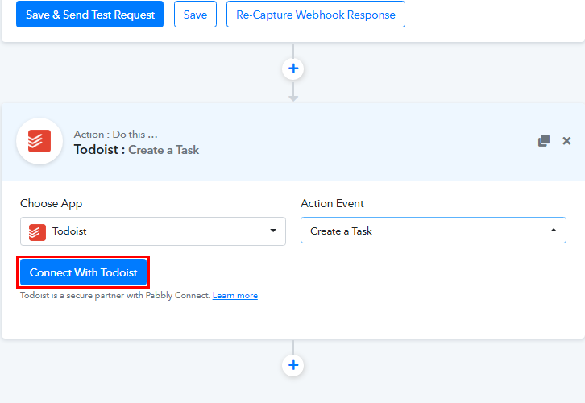Click the large Todoist logo in action header
This screenshot has height=403, width=585.
(39, 141)
